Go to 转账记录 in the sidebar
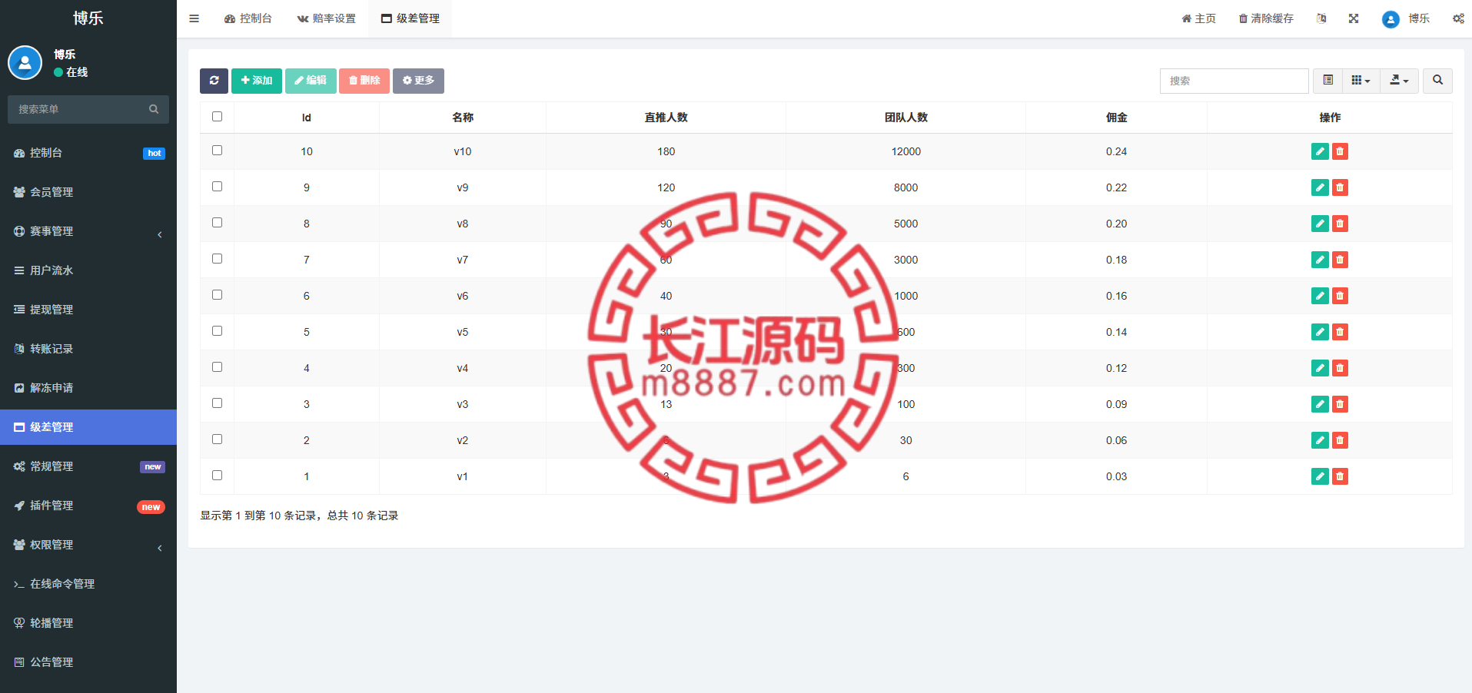The width and height of the screenshot is (1472, 693). point(88,349)
